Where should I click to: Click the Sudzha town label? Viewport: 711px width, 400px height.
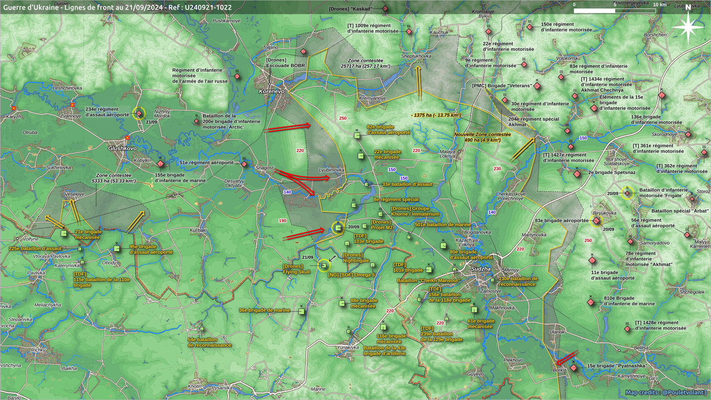[481, 269]
